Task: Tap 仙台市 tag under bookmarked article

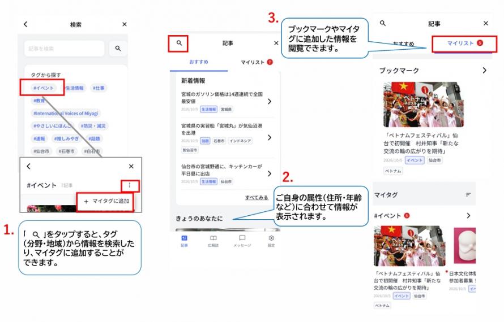Action: click(x=434, y=160)
